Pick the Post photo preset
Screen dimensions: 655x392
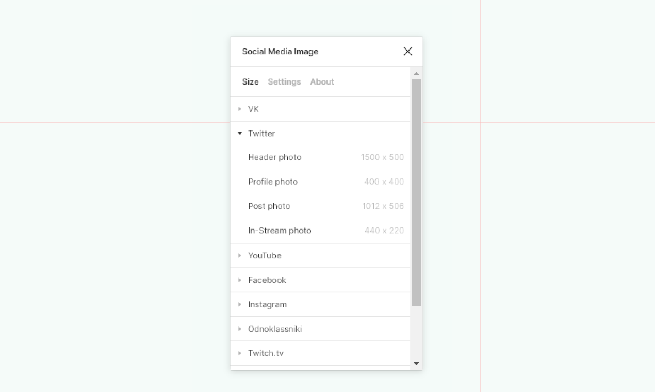269,206
